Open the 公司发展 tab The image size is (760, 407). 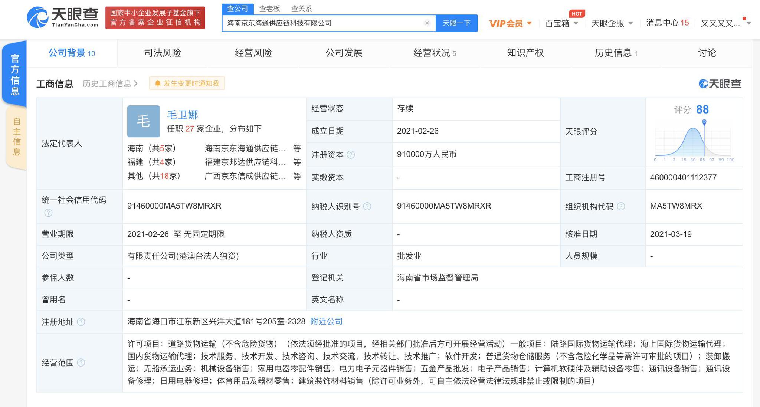click(344, 53)
